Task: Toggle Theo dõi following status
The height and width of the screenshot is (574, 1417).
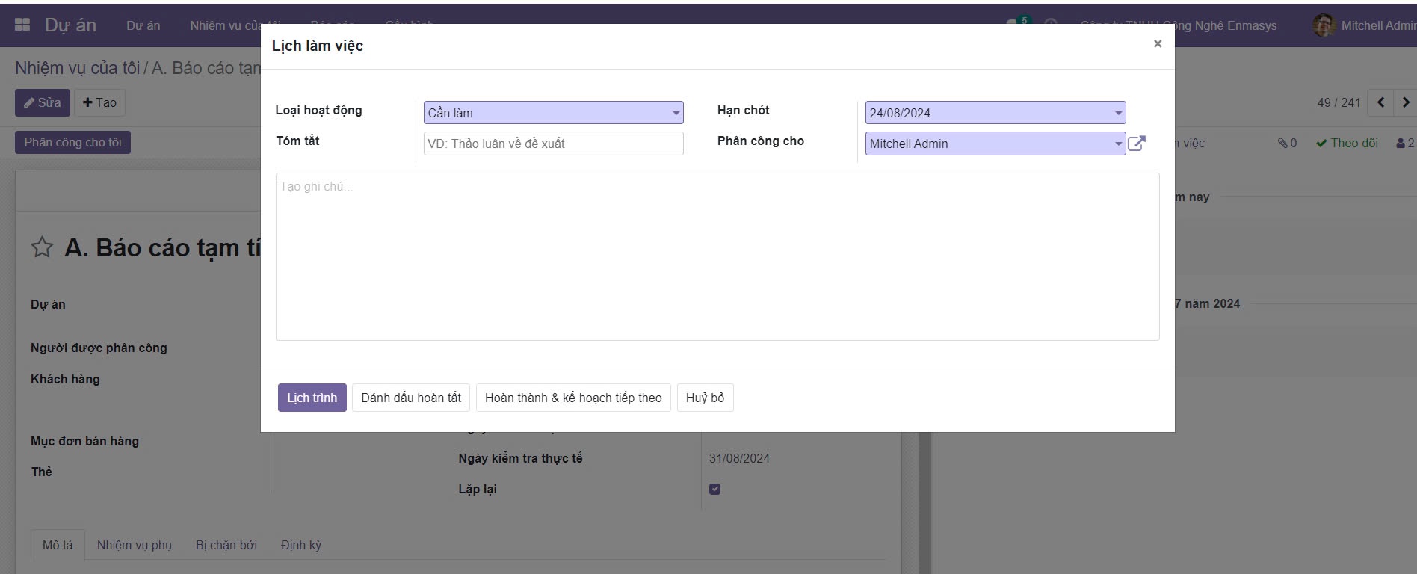Action: click(x=1347, y=143)
